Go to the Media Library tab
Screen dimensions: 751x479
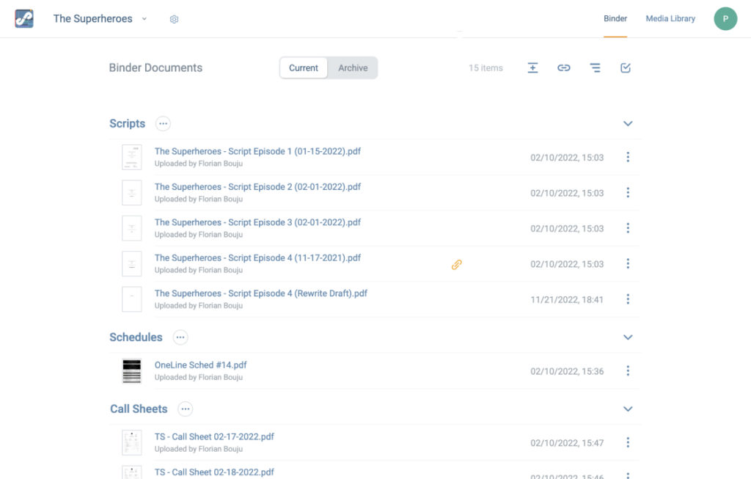pos(670,19)
